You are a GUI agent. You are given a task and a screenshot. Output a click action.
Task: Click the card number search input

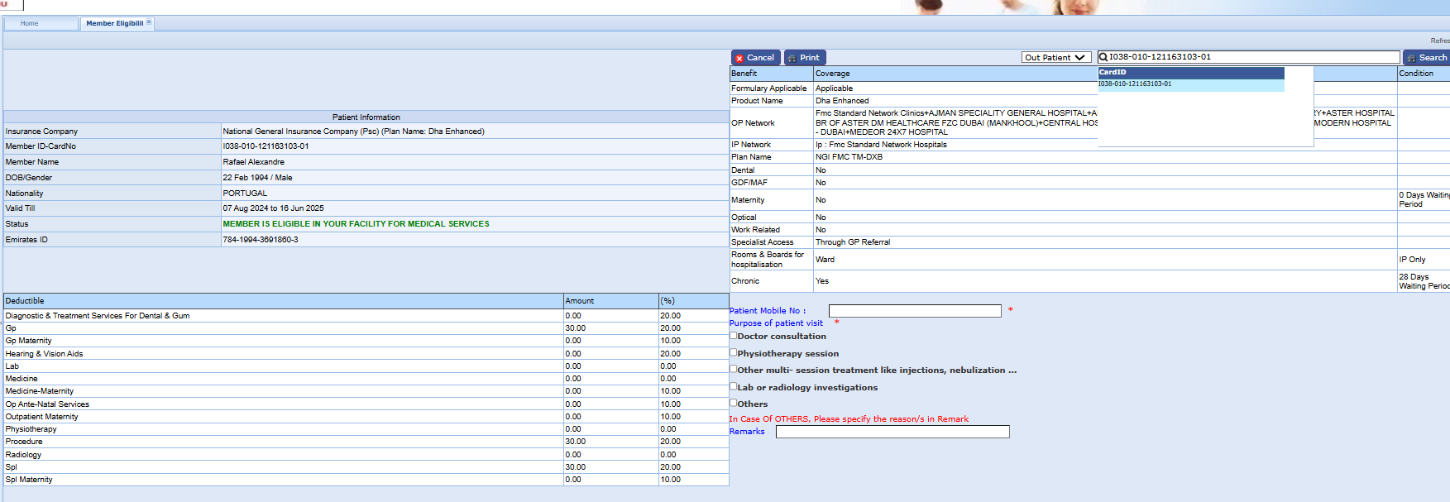1252,57
